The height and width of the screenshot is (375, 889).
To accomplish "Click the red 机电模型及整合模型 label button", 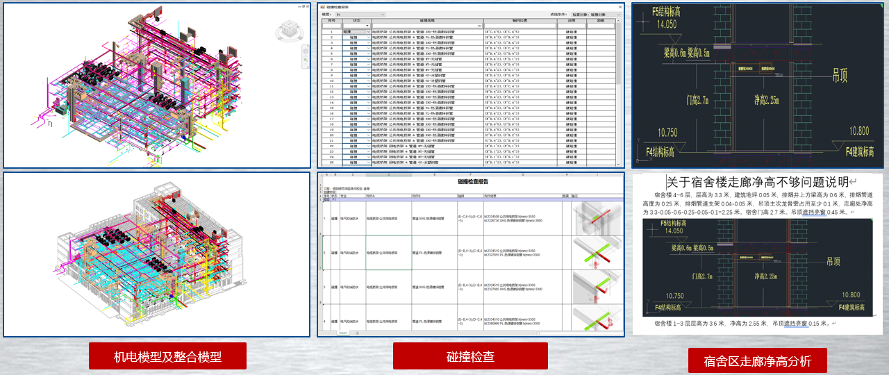I will point(167,357).
